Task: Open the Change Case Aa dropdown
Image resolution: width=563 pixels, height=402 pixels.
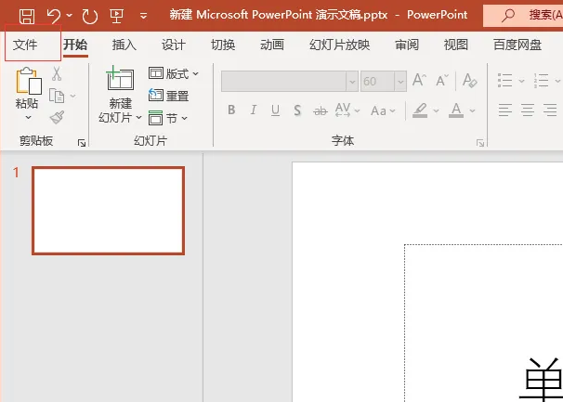Action: tap(383, 110)
